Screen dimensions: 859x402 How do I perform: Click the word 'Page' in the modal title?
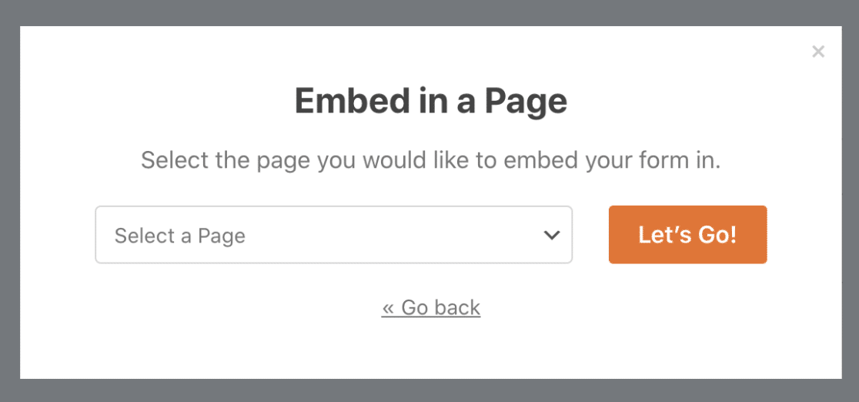coord(526,102)
